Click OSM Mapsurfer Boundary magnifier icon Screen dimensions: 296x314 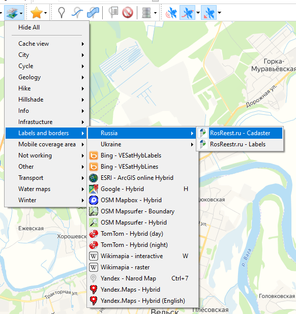tap(94, 211)
